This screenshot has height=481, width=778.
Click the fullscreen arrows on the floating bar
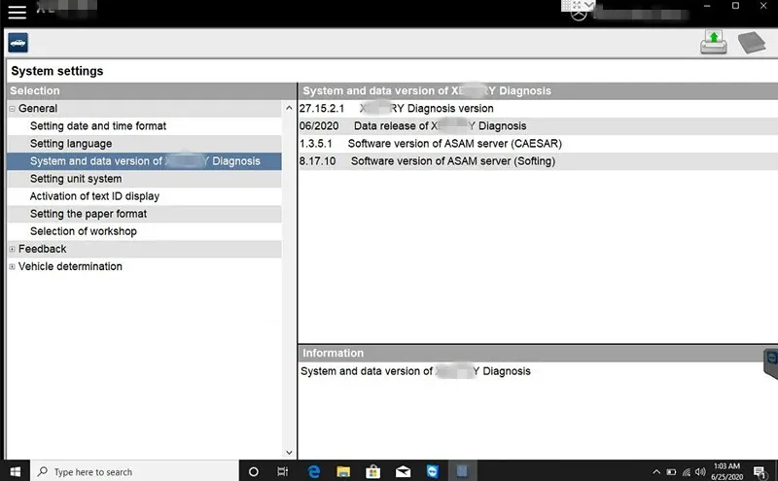point(577,5)
